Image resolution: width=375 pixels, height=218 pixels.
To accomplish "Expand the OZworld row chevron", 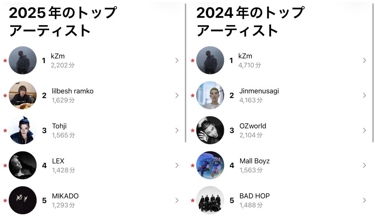I will 364,130.
